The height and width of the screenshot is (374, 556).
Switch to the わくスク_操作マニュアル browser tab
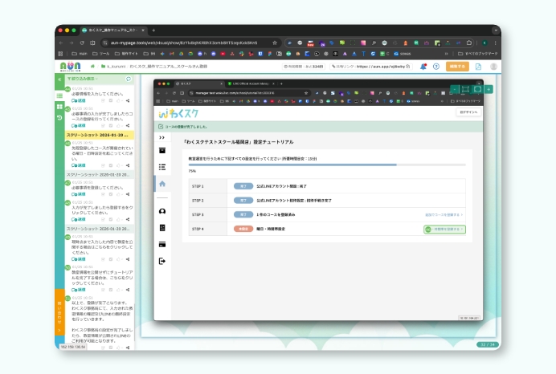(108, 30)
